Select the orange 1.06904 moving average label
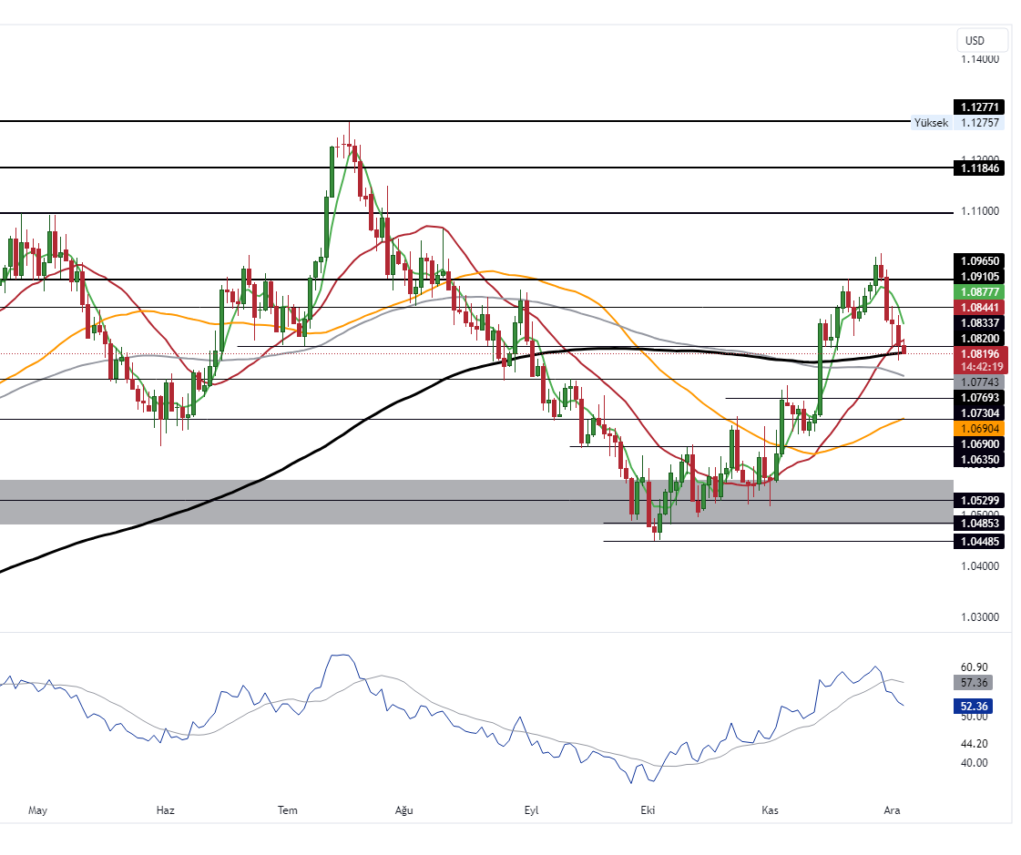 coord(980,428)
